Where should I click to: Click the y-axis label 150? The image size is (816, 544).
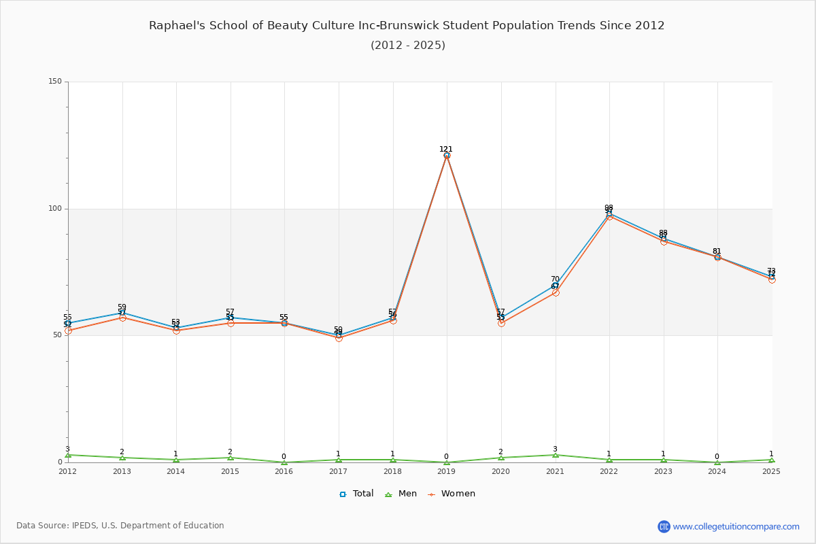coord(54,82)
